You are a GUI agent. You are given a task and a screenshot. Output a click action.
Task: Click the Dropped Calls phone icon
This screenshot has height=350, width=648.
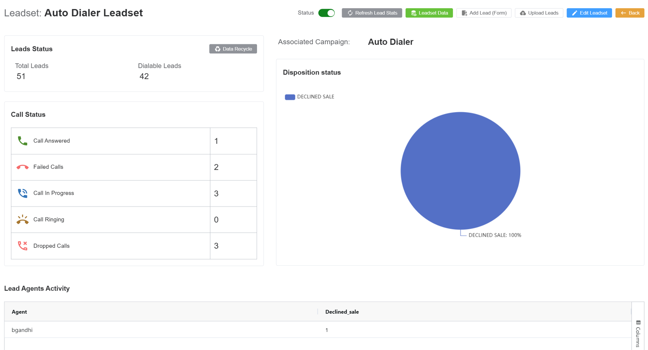pos(22,246)
